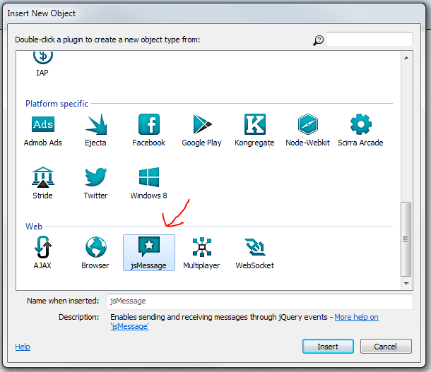Select the Kongregate plugin icon
This screenshot has height=372, width=431.
point(254,125)
